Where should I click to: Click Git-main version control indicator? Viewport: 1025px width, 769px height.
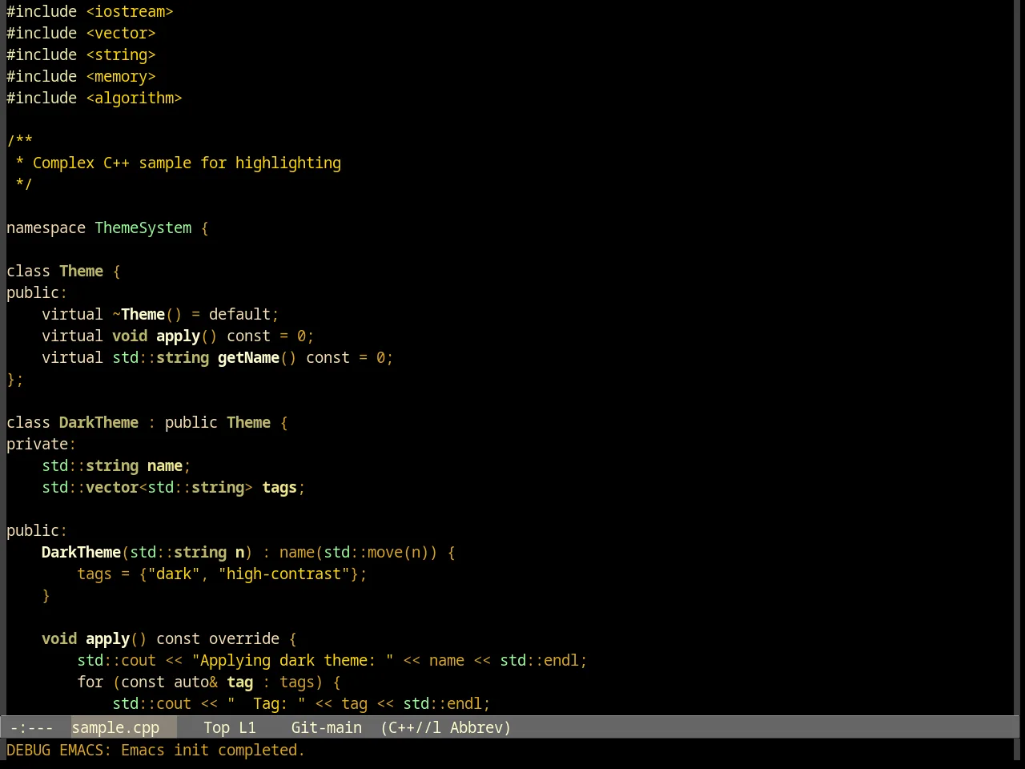(x=327, y=727)
